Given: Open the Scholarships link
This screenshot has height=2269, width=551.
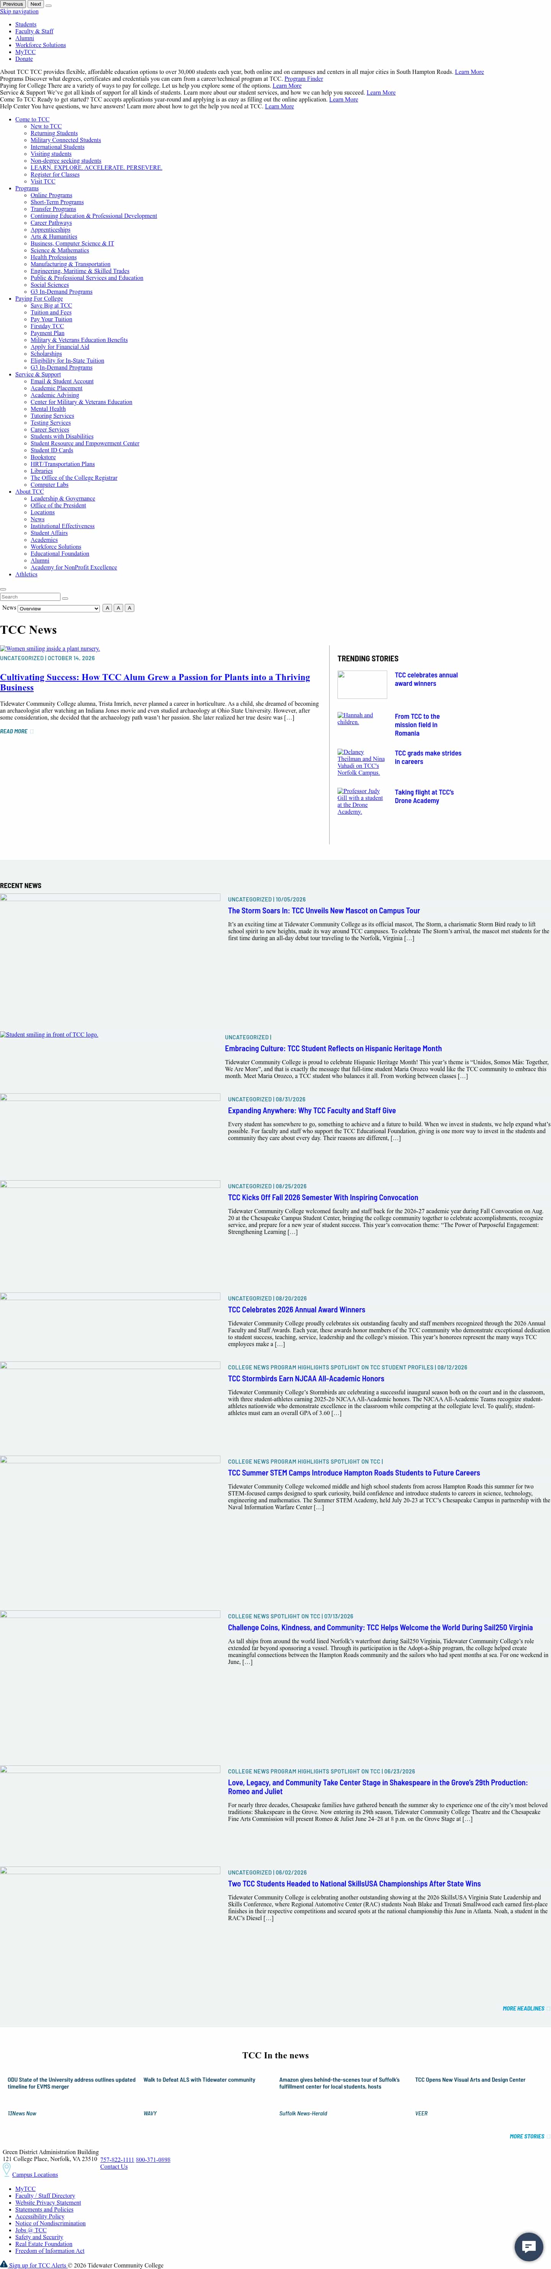Looking at the screenshot, I should [47, 354].
